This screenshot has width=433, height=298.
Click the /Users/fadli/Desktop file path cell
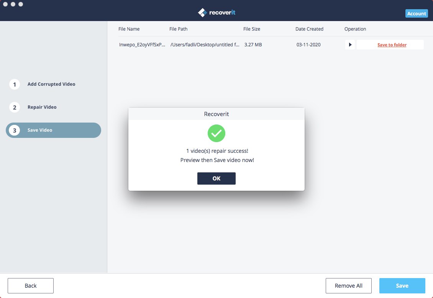pos(205,45)
